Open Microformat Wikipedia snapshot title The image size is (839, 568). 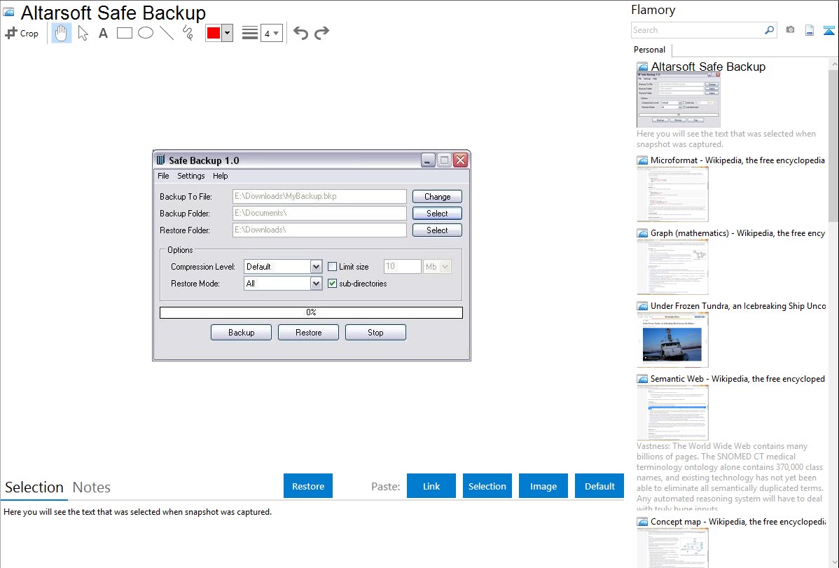[737, 160]
